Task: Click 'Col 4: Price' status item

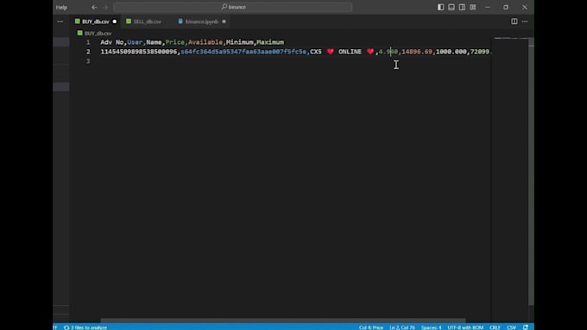Action: (371, 327)
